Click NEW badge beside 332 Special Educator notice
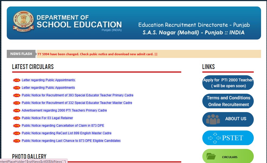267x163 pixels. 17,103
